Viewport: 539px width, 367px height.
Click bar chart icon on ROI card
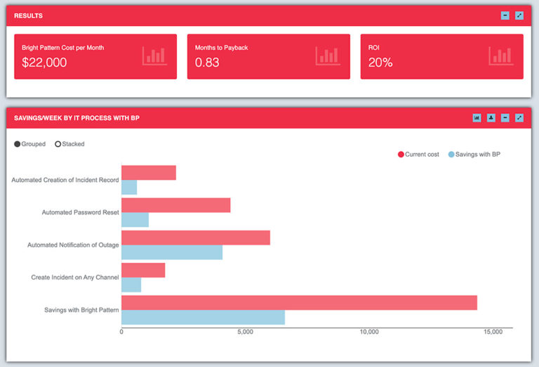coord(501,56)
